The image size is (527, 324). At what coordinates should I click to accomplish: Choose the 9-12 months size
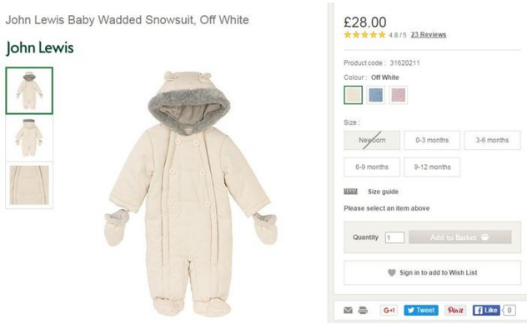[432, 167]
